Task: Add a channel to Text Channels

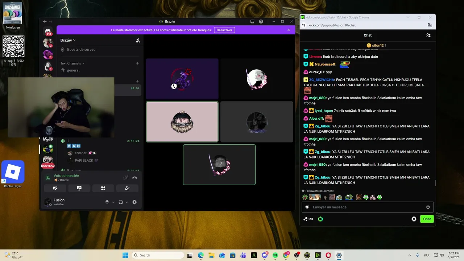Action: (x=137, y=63)
